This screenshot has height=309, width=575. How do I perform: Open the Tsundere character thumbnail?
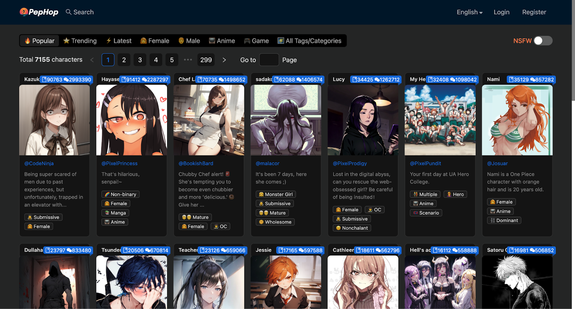pos(132,282)
